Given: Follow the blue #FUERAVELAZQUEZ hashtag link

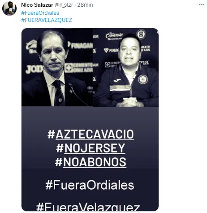Looking at the screenshot, I should 47,20.
